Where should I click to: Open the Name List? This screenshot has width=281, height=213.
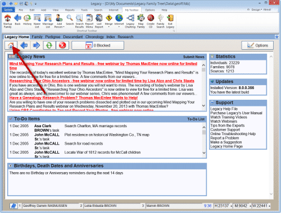pos(37,21)
